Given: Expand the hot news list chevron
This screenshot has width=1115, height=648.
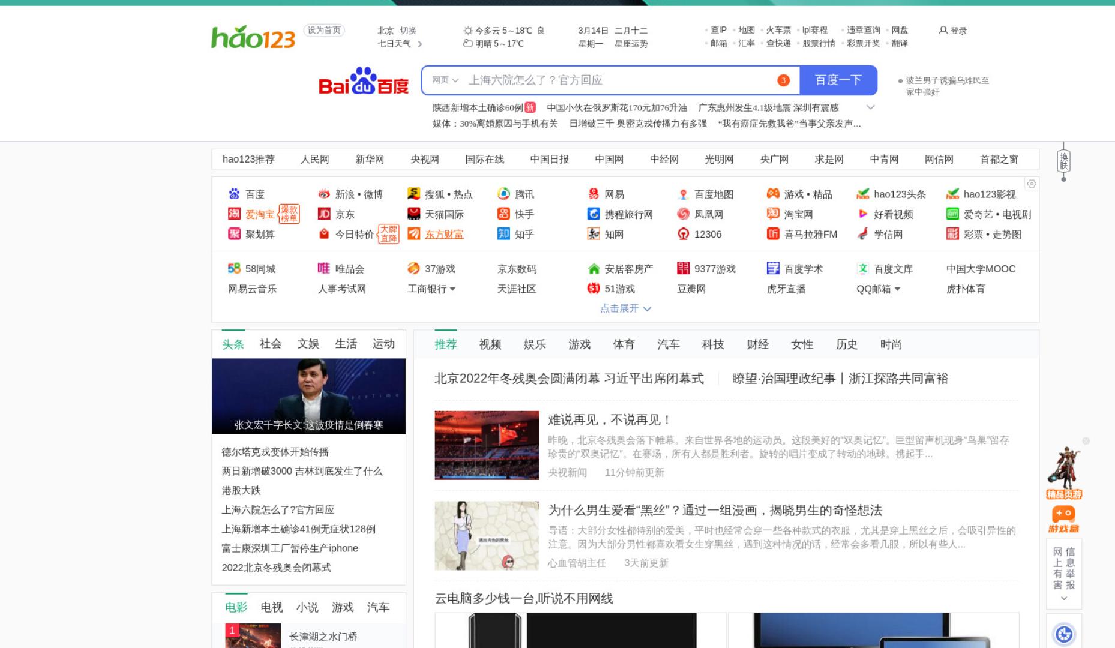Looking at the screenshot, I should 871,107.
